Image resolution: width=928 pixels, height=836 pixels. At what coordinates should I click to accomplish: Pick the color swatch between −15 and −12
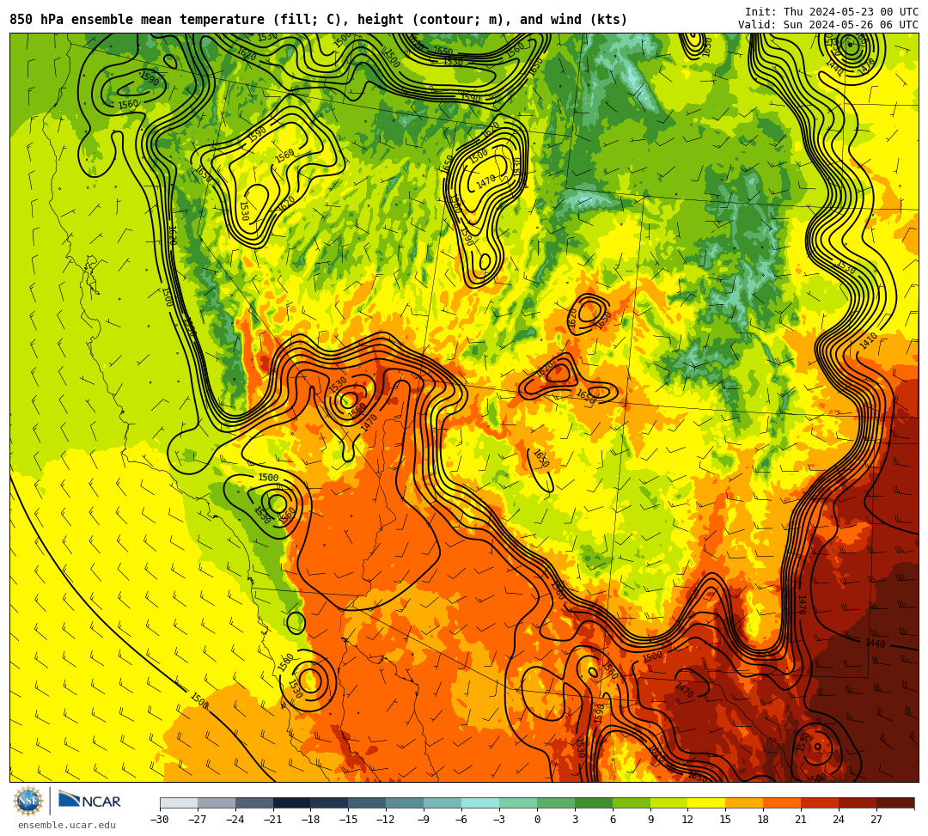click(x=368, y=802)
